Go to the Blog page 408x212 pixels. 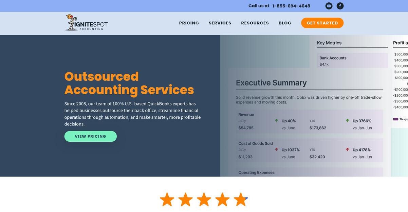pyautogui.click(x=285, y=23)
